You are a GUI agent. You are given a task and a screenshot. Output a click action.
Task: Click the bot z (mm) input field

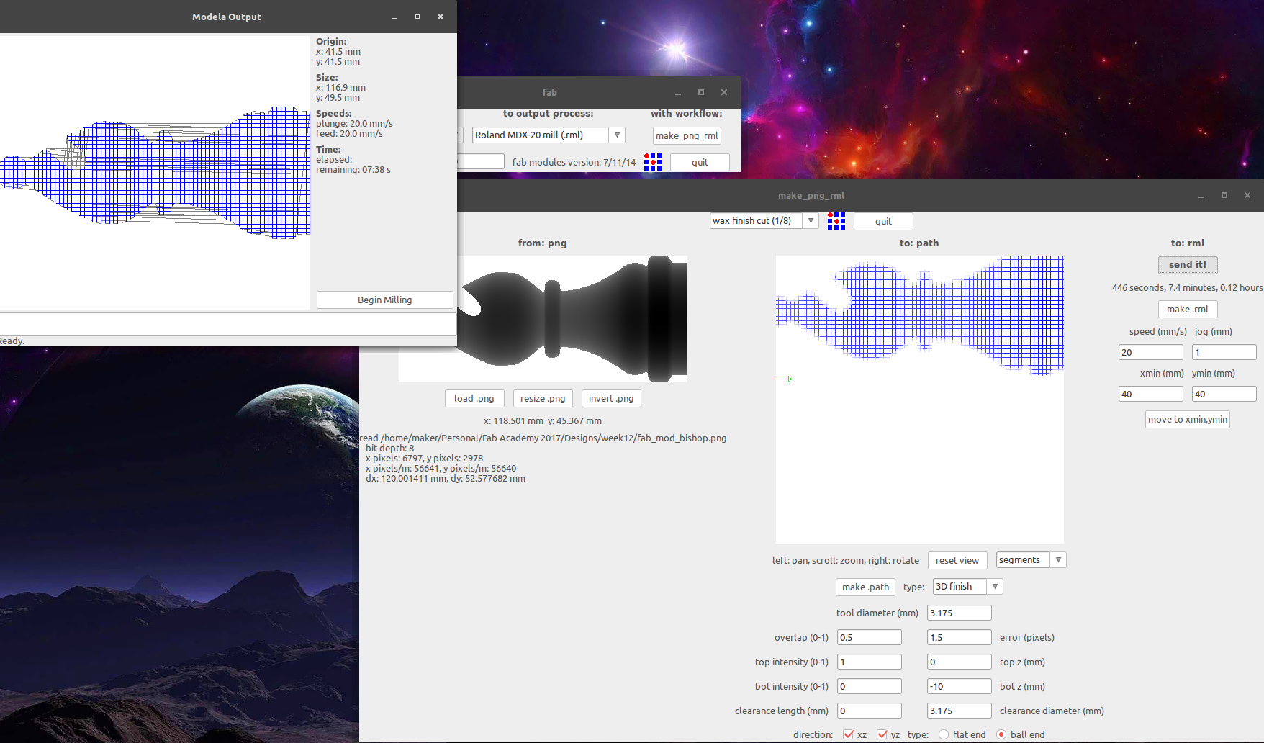click(960, 686)
